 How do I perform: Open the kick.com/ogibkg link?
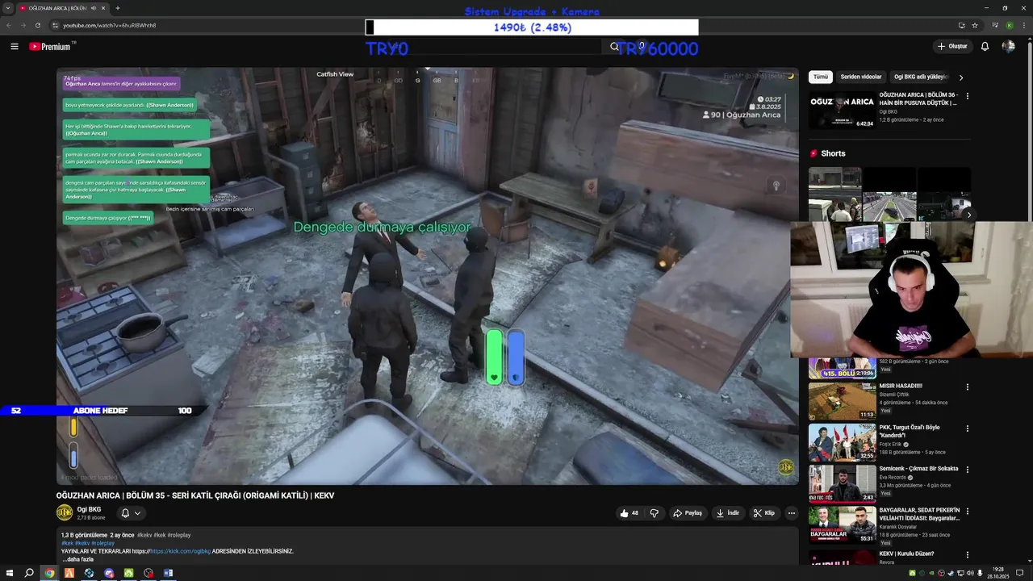tap(180, 551)
